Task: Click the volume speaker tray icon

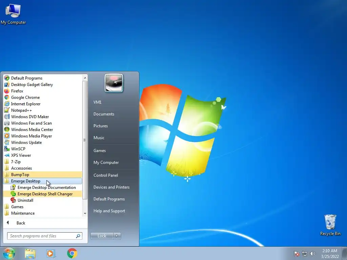Action: pyautogui.click(x=313, y=254)
